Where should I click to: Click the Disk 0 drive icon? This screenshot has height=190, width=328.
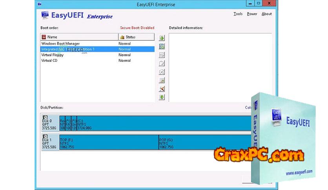45,117
